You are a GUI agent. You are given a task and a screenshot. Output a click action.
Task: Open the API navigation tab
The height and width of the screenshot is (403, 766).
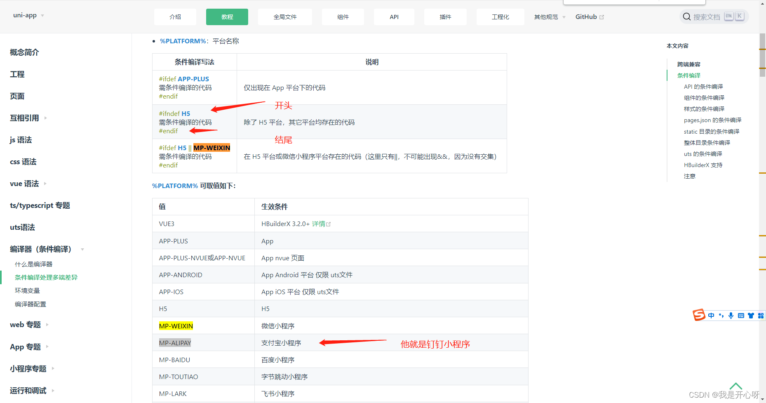[394, 17]
